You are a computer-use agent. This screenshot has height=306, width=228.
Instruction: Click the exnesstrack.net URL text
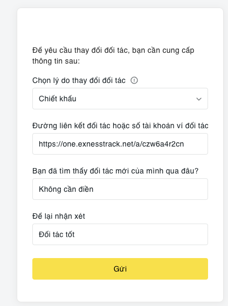111,144
